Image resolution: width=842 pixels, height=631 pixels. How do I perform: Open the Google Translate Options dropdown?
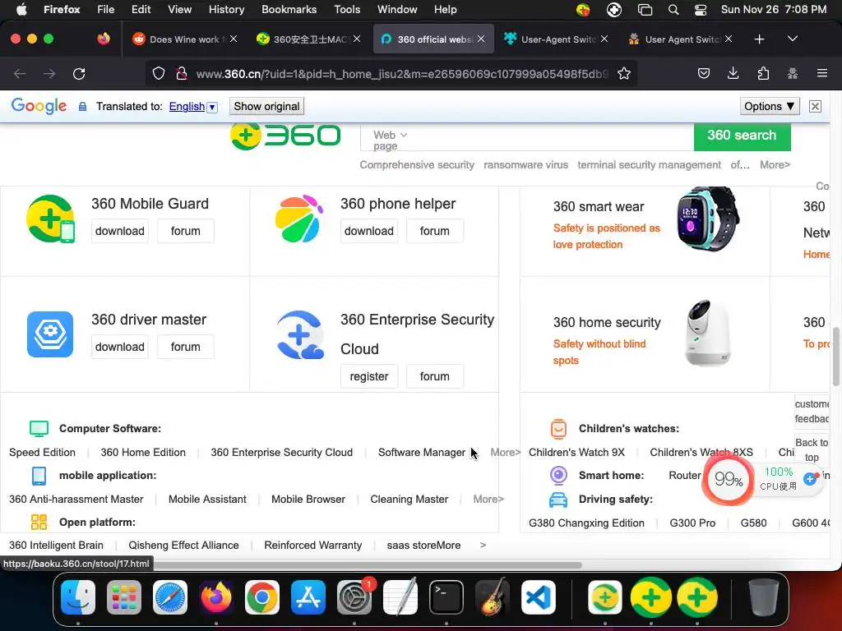coord(769,106)
